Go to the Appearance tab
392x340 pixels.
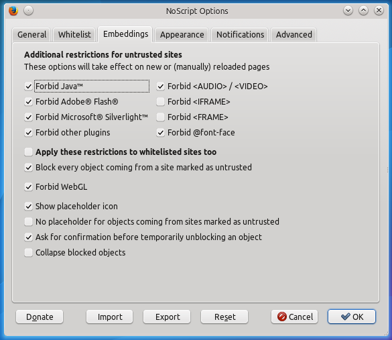click(x=182, y=34)
